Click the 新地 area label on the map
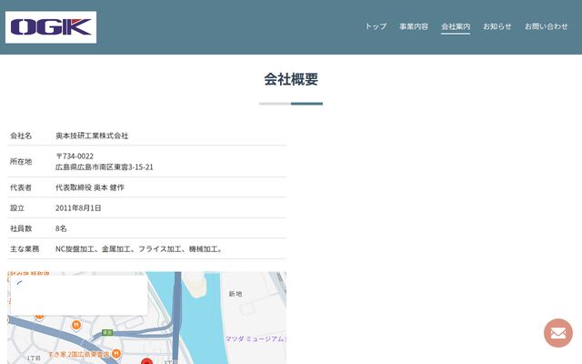 tap(236, 294)
